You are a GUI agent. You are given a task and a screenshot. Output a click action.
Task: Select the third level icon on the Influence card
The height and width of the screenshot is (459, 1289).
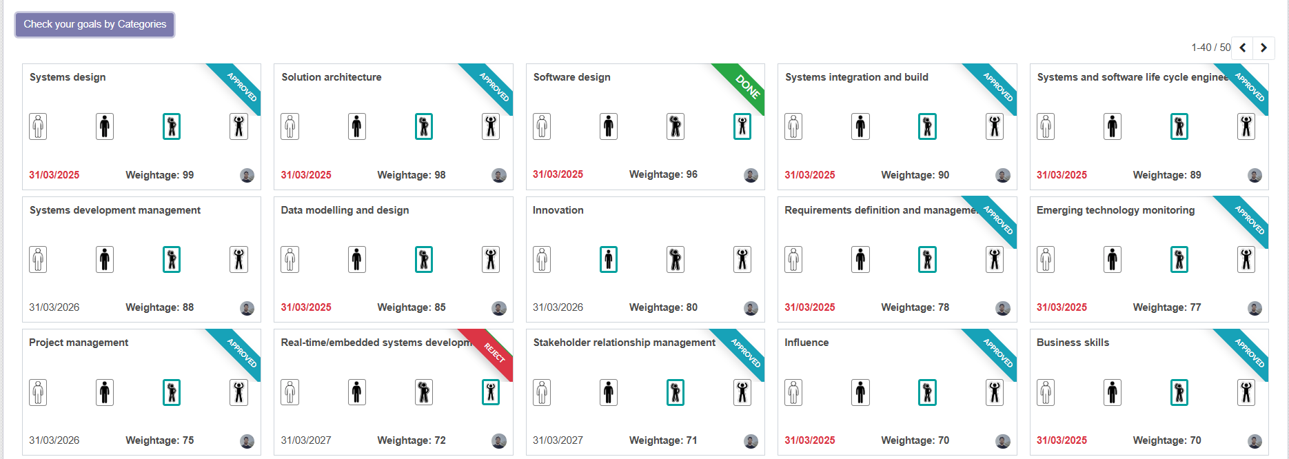928,393
